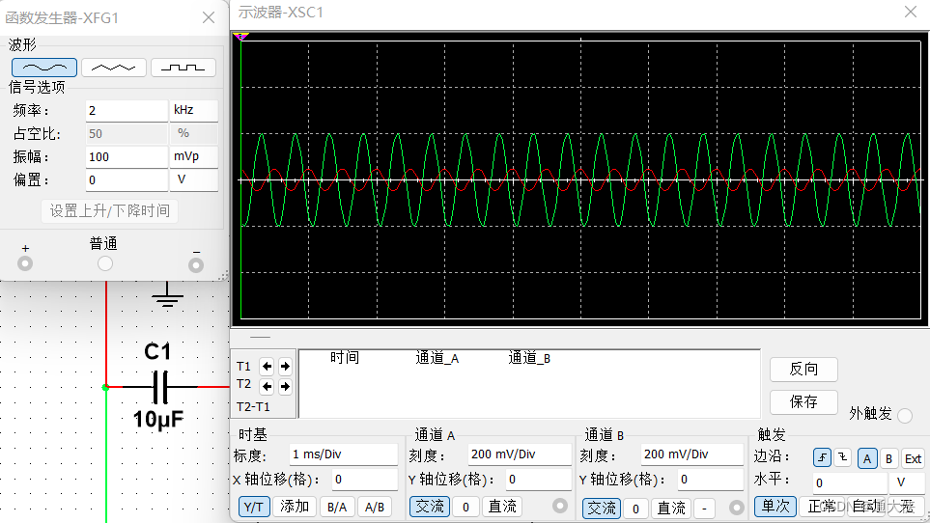The width and height of the screenshot is (930, 523).
Task: Click the amplitude value field showing 100
Action: [127, 157]
